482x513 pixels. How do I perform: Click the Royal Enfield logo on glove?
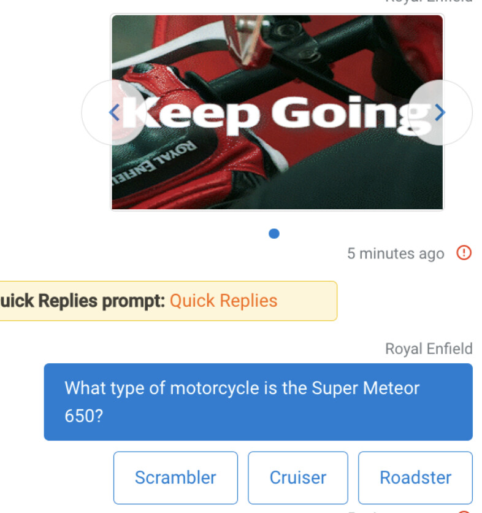(155, 163)
